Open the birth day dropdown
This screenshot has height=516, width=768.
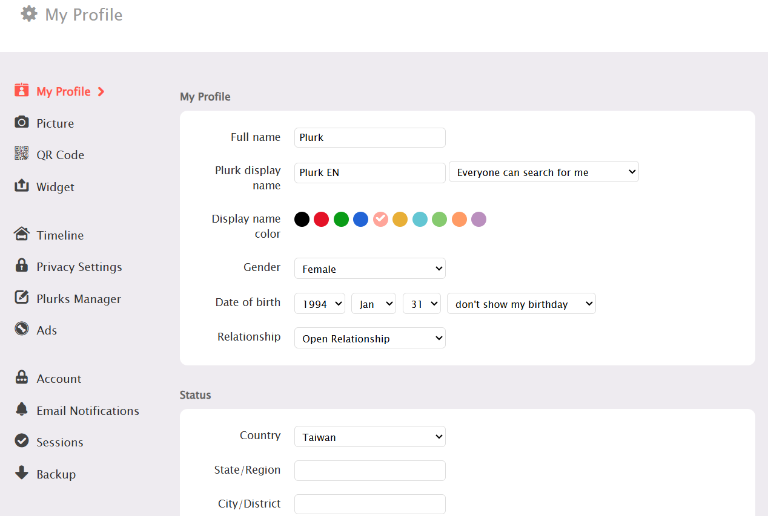[422, 304]
